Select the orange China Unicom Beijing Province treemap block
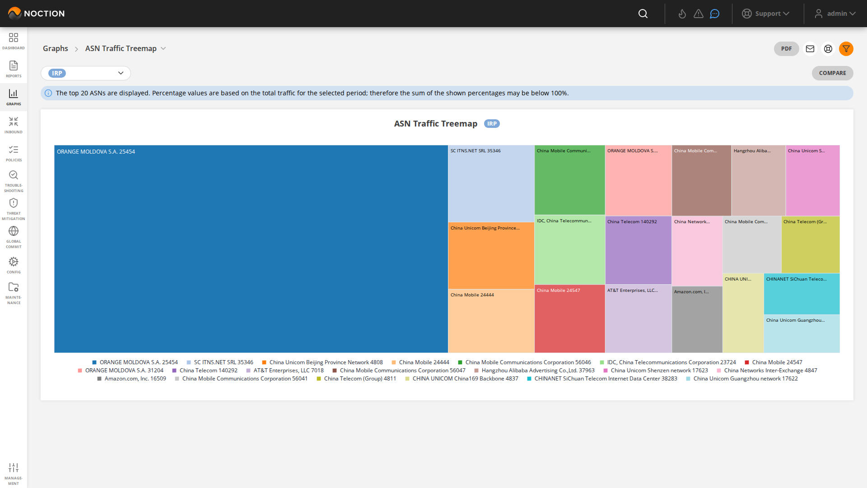The width and height of the screenshot is (867, 488). point(491,256)
